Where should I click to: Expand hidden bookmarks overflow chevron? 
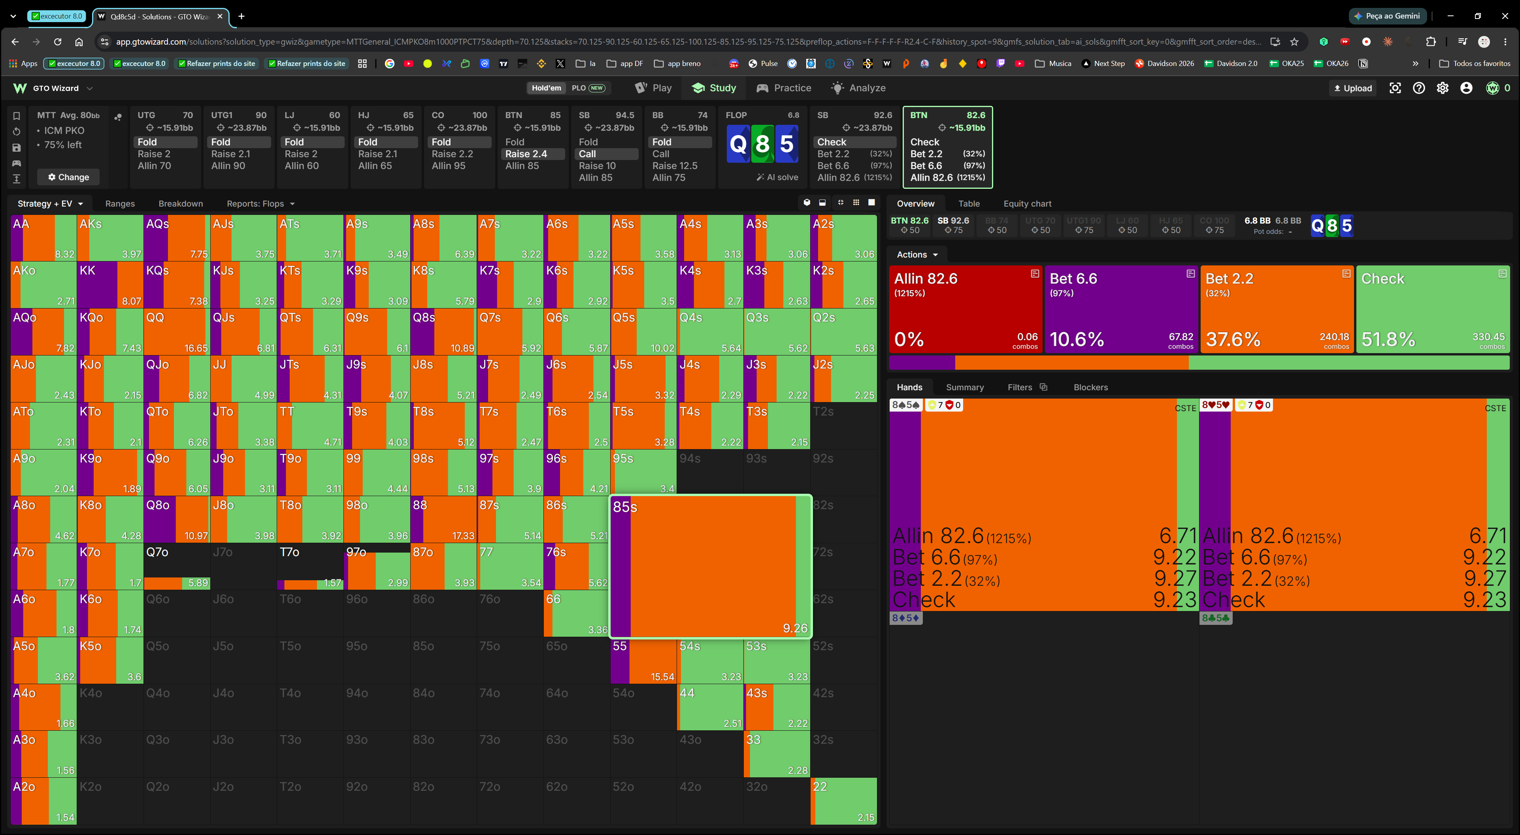point(1415,63)
